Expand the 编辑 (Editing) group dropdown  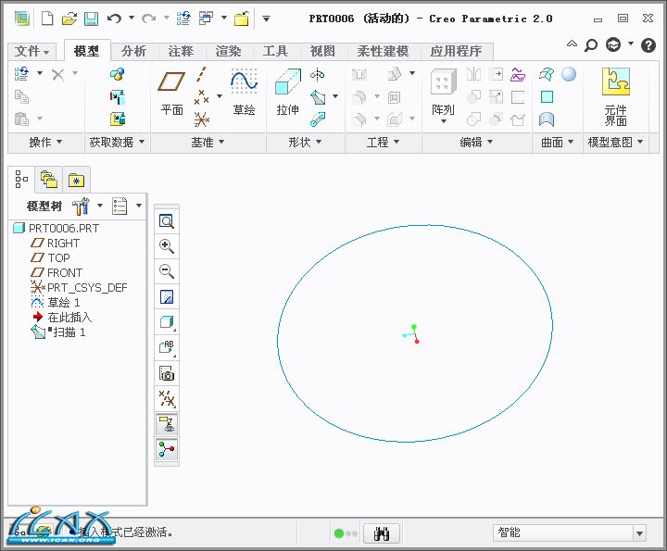tap(476, 142)
